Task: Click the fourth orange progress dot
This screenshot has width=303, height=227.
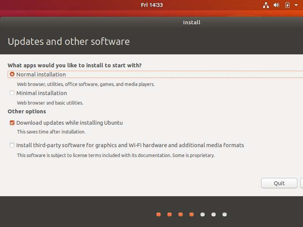Action: pyautogui.click(x=191, y=214)
